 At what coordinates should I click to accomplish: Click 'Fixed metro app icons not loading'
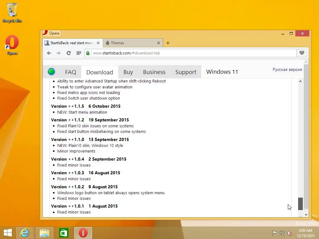click(88, 92)
